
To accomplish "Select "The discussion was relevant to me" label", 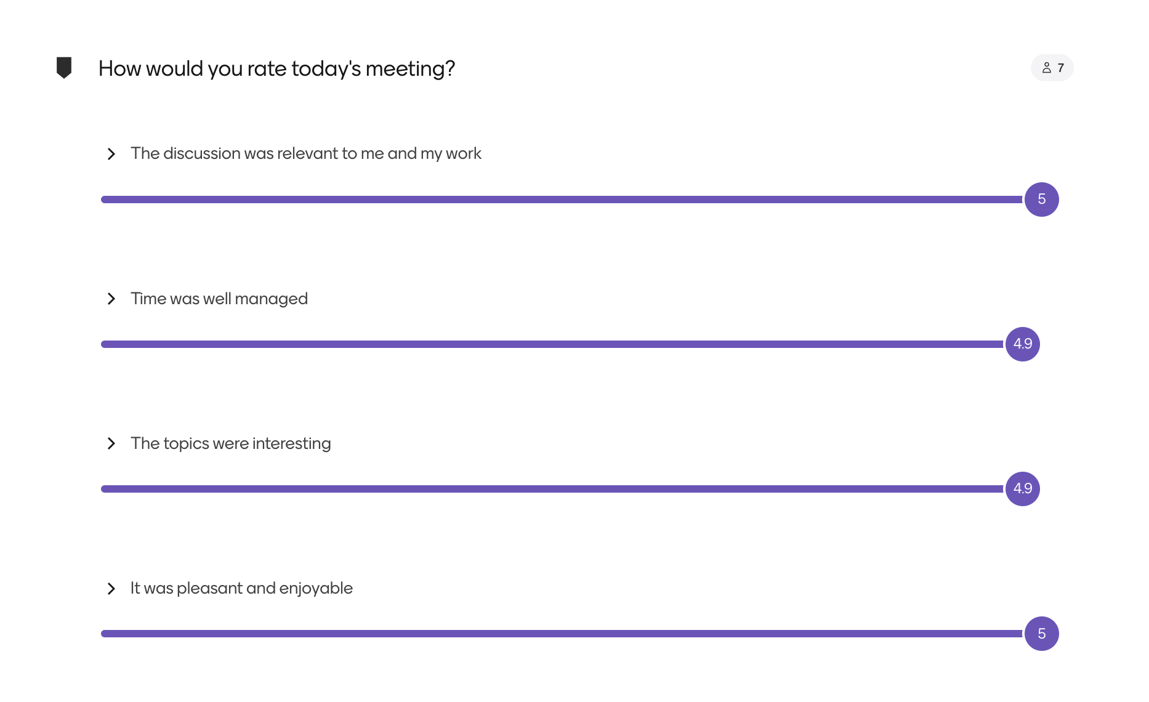I will pyautogui.click(x=305, y=153).
